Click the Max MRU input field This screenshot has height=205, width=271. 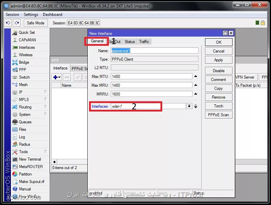coord(151,85)
